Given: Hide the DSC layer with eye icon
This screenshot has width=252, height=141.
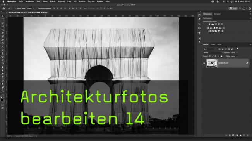Looking at the screenshot, I should click(204, 63).
